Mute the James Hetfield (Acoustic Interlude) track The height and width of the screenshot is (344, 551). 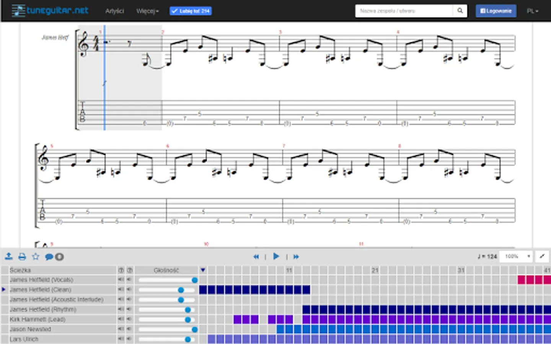click(x=130, y=300)
